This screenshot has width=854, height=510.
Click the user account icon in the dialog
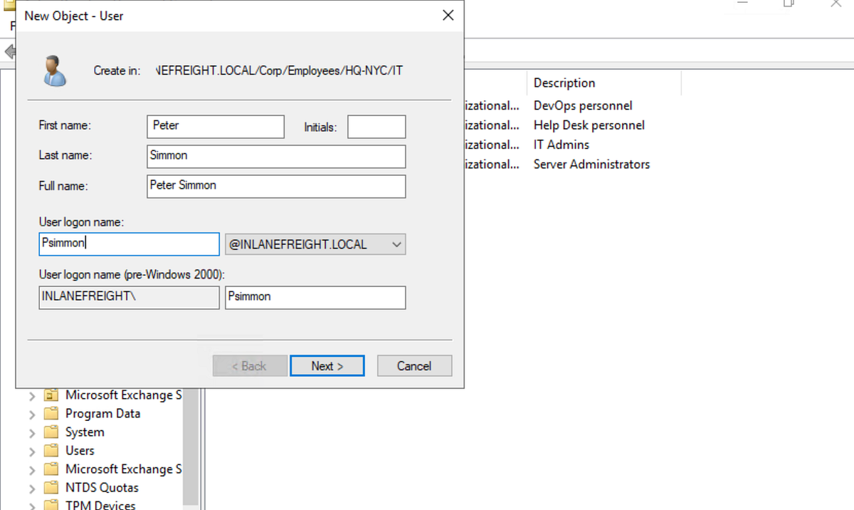56,71
